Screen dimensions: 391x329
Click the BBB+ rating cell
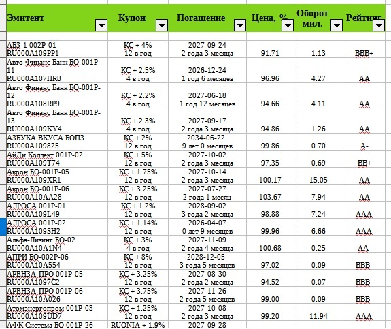[x=364, y=49]
